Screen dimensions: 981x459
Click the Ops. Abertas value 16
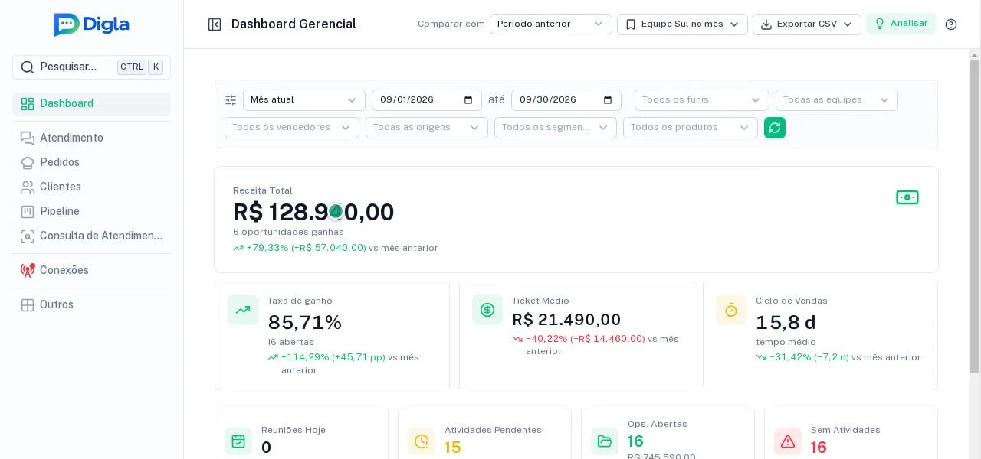[x=635, y=441]
